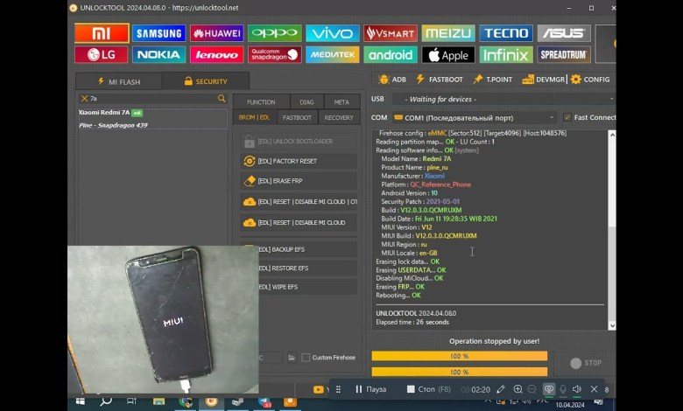Viewport: 683px width, 411px height.
Task: Click the [EDL] ERASE FRP button
Action: pos(298,181)
